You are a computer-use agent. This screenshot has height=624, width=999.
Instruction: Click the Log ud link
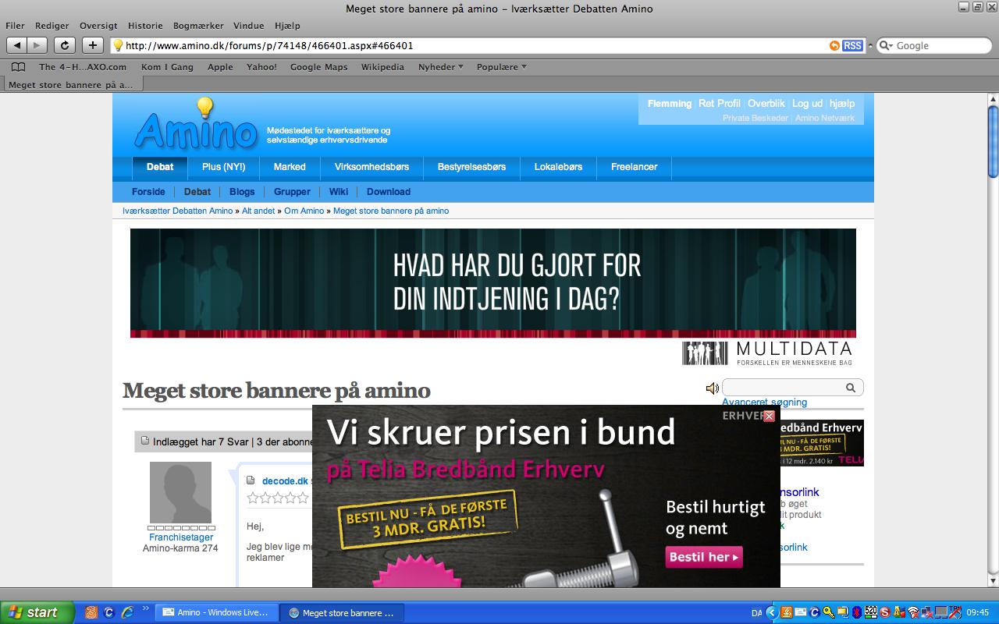pyautogui.click(x=807, y=103)
